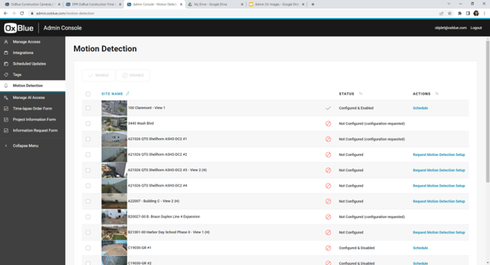This screenshot has height=265, width=490.
Task: Toggle the select-all checkbox in header
Action: (88, 94)
